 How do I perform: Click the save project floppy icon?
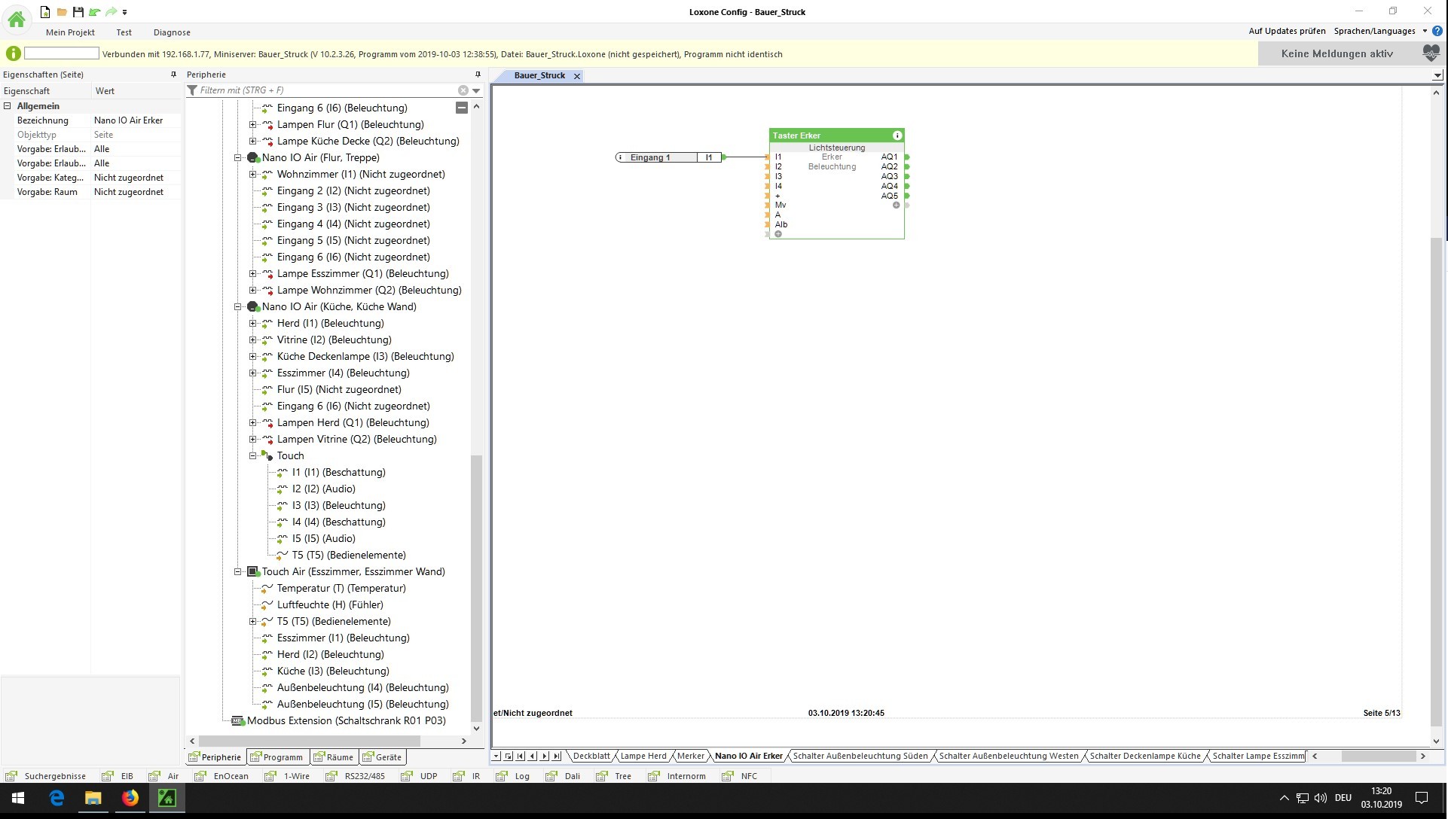(78, 12)
